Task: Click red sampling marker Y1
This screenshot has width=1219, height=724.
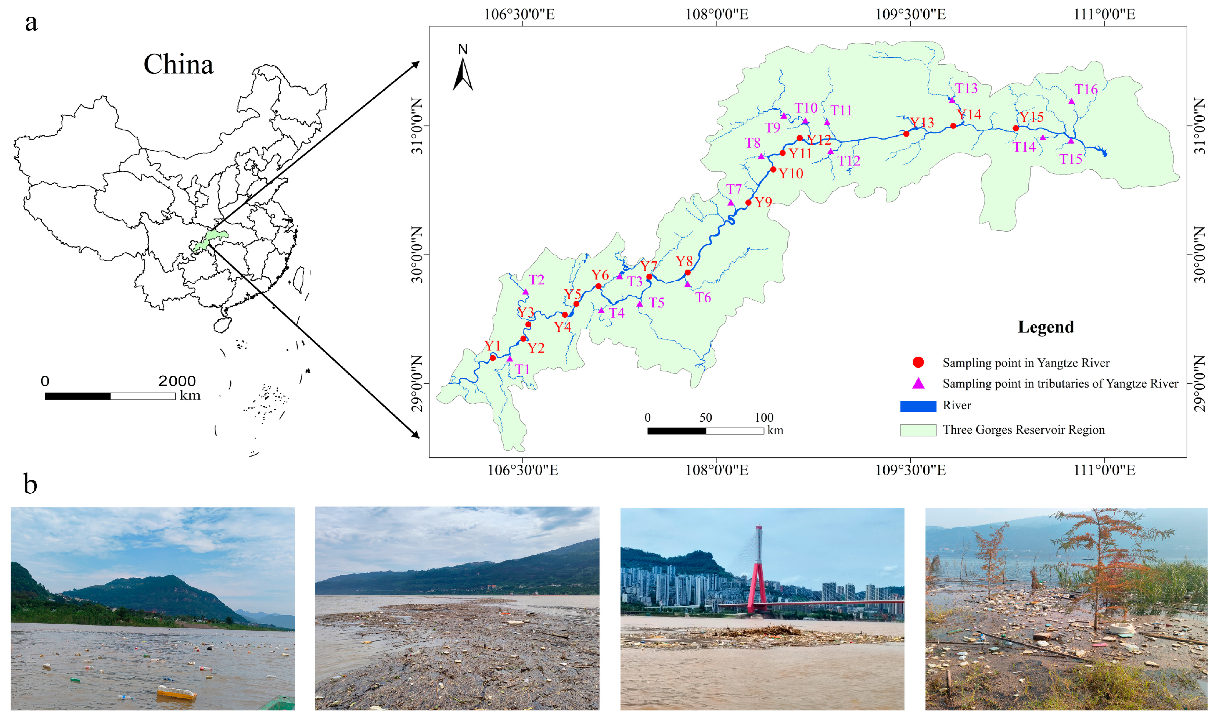Action: point(493,358)
